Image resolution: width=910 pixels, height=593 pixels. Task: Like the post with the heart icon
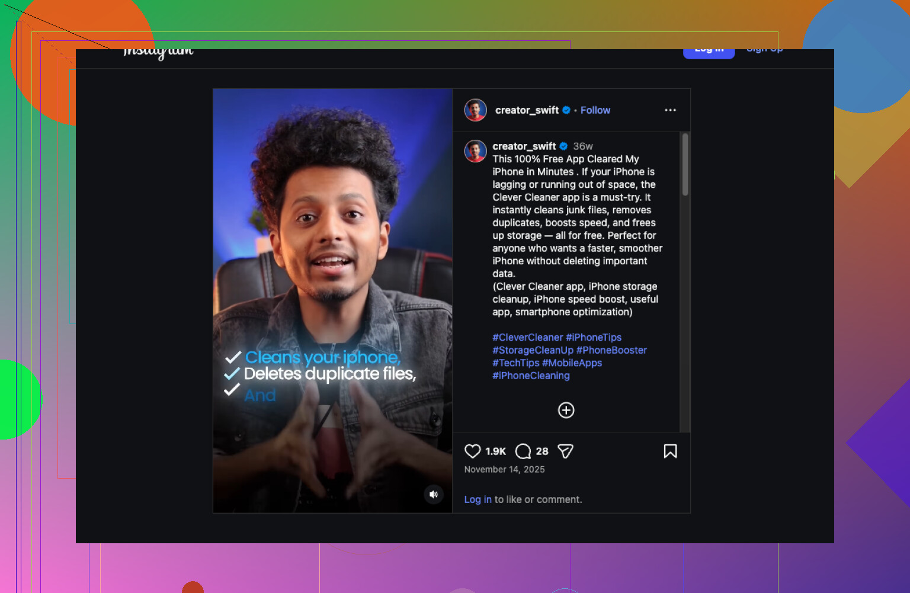pos(472,451)
